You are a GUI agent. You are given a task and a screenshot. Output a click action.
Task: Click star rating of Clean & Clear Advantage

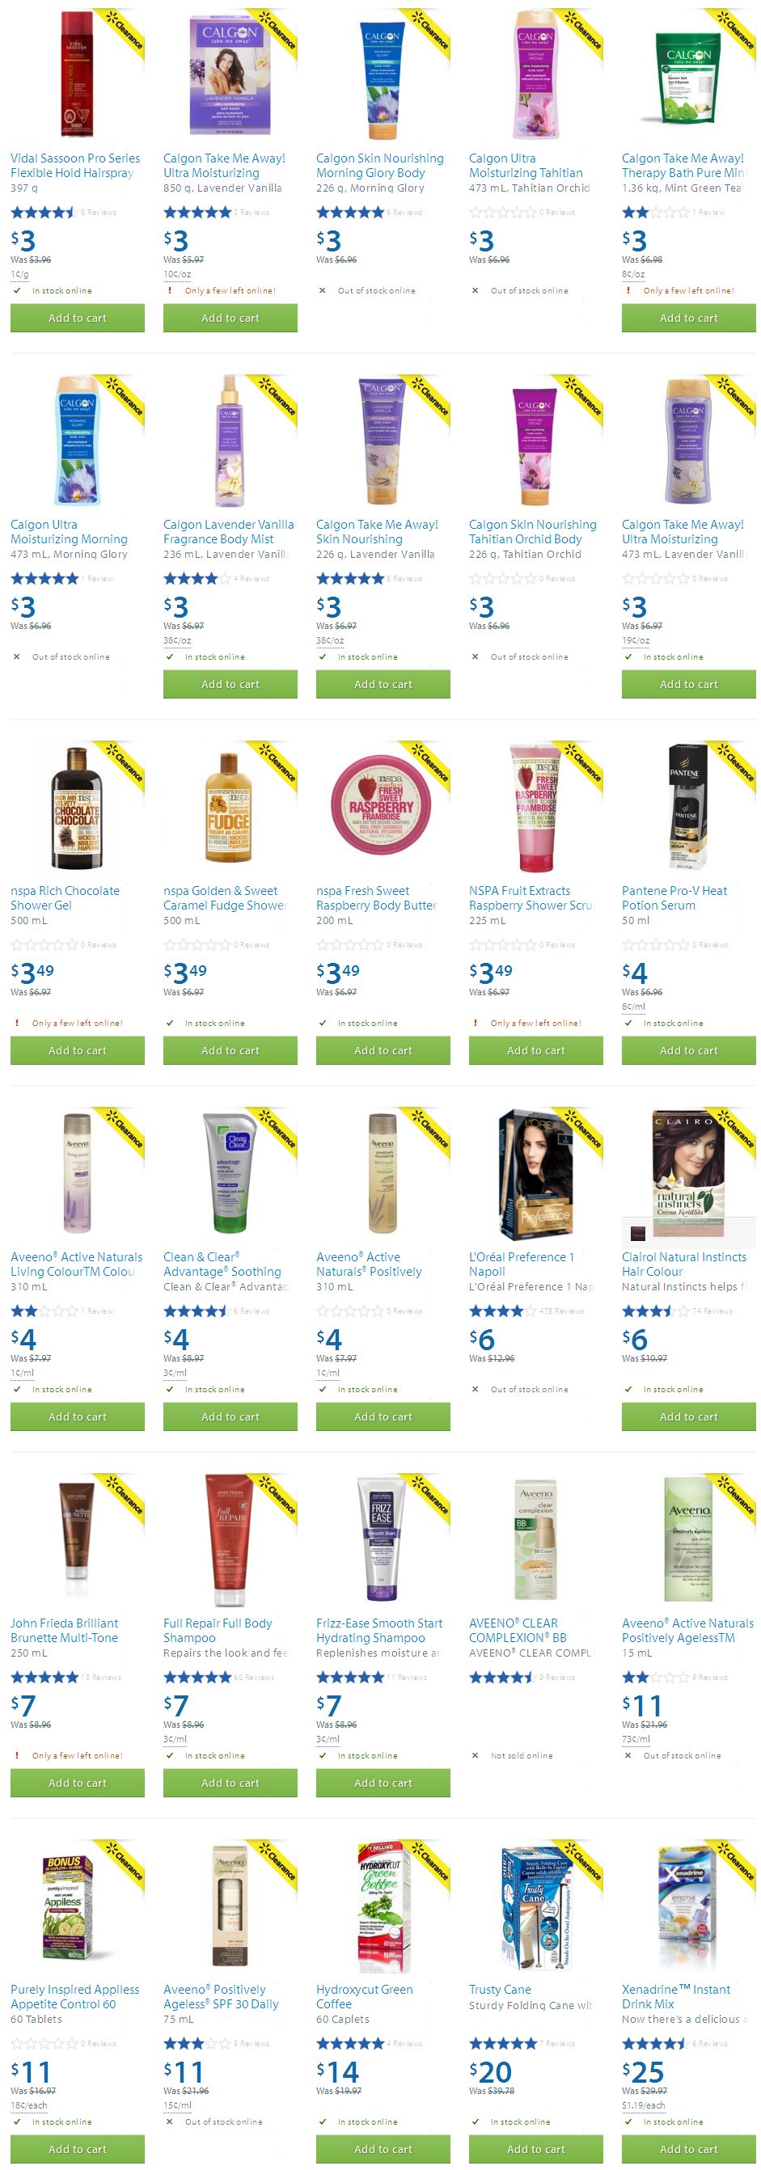pos(197,1311)
